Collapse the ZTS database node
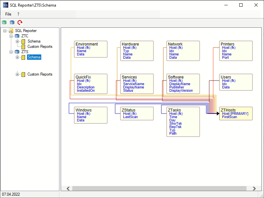Viewport: 264px width, 198px height. [x=11, y=52]
